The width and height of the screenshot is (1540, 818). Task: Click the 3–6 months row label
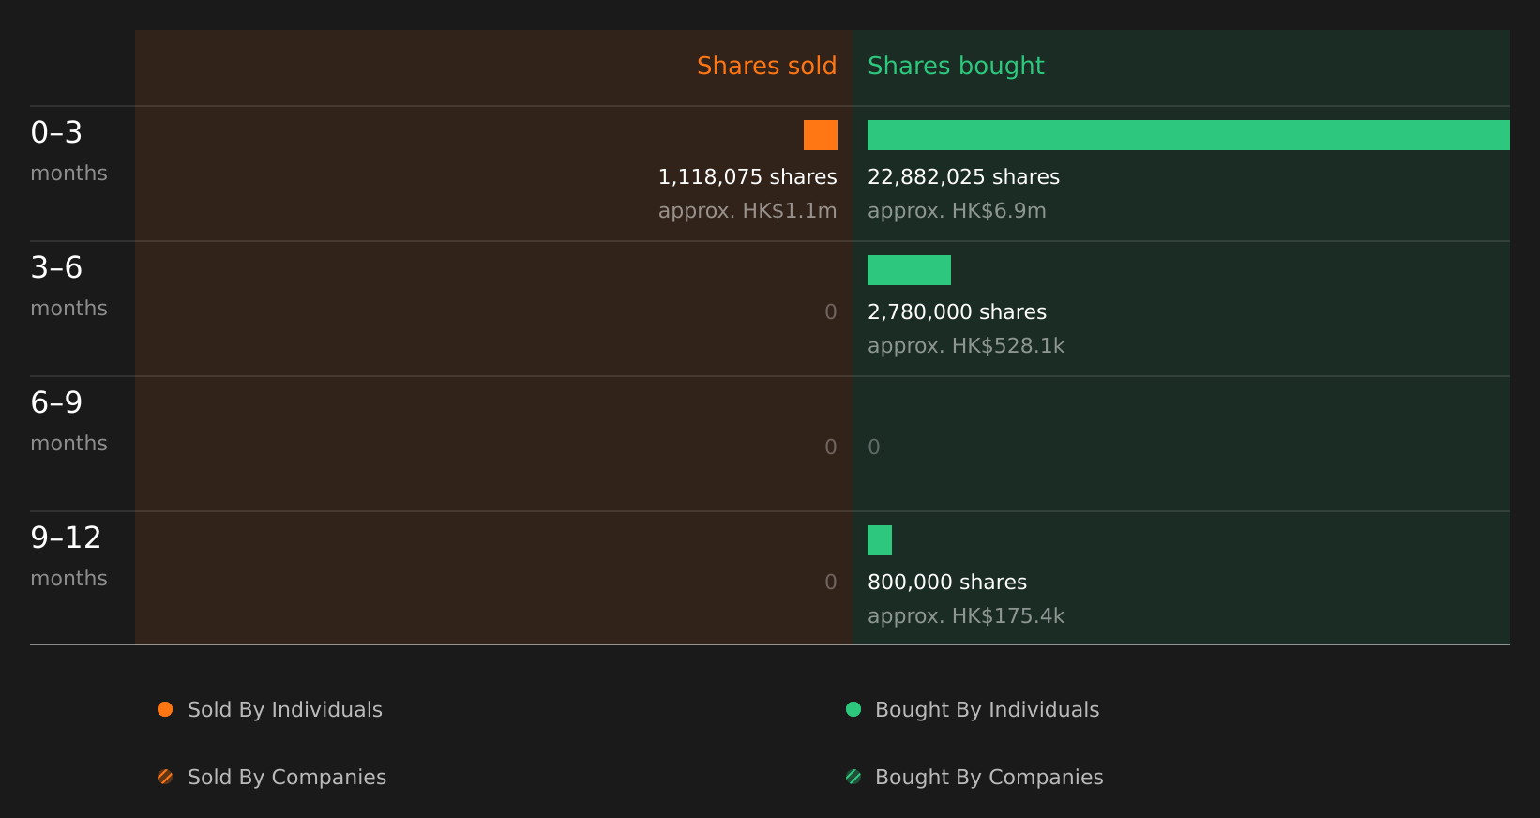coord(68,286)
